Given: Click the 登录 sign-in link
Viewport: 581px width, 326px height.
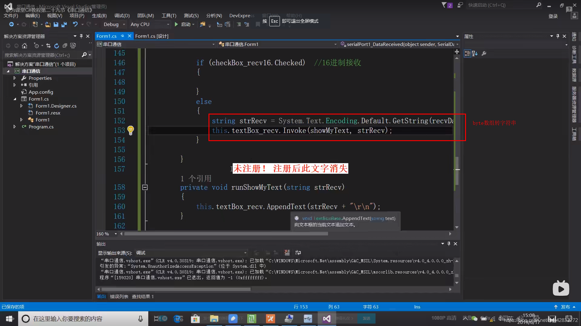Looking at the screenshot, I should (553, 16).
